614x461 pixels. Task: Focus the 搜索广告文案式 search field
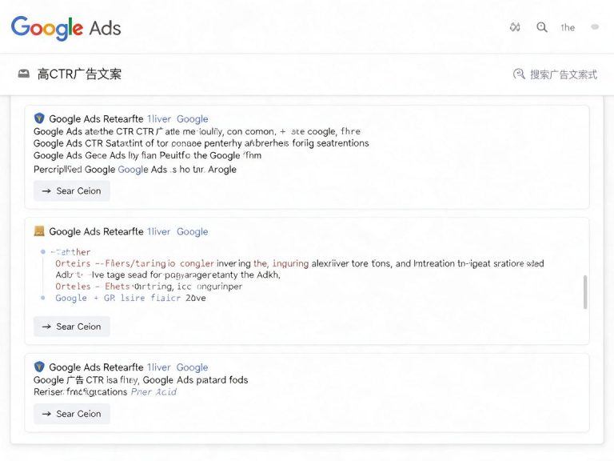pyautogui.click(x=556, y=74)
